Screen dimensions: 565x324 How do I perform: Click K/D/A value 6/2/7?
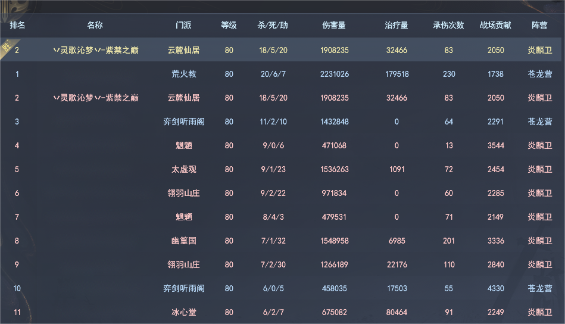tap(273, 311)
